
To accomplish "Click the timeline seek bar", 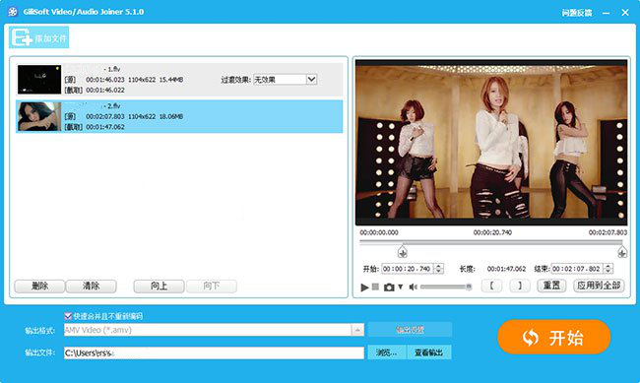I will coord(492,242).
